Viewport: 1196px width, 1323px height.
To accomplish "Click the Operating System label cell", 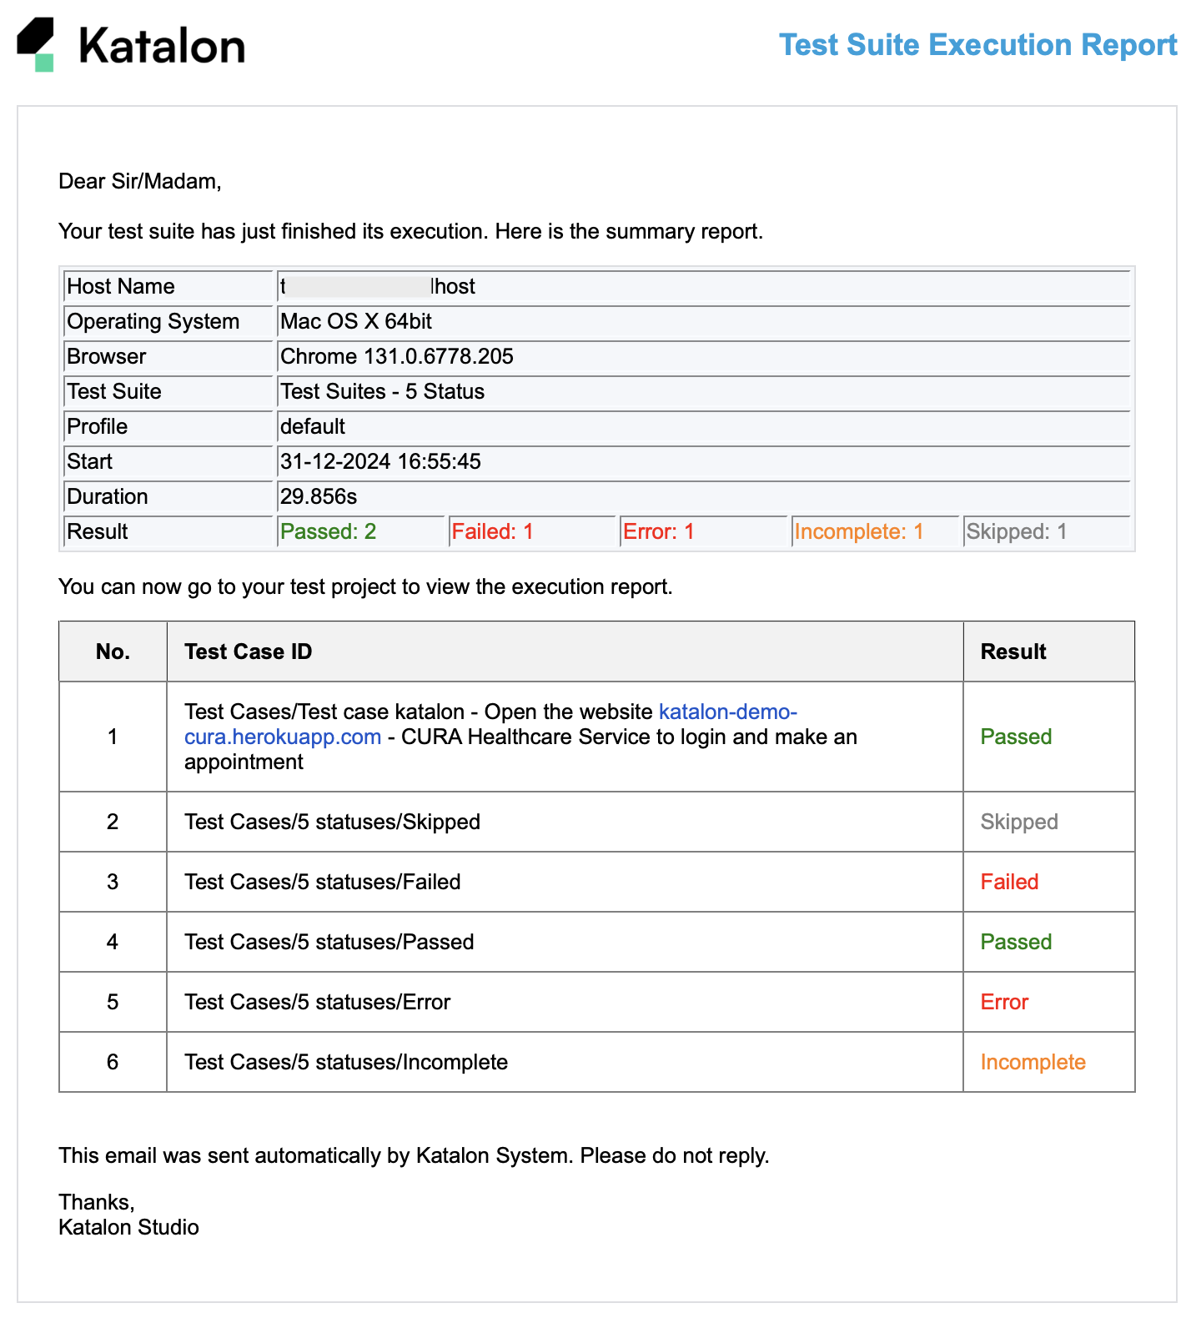I will 168,321.
